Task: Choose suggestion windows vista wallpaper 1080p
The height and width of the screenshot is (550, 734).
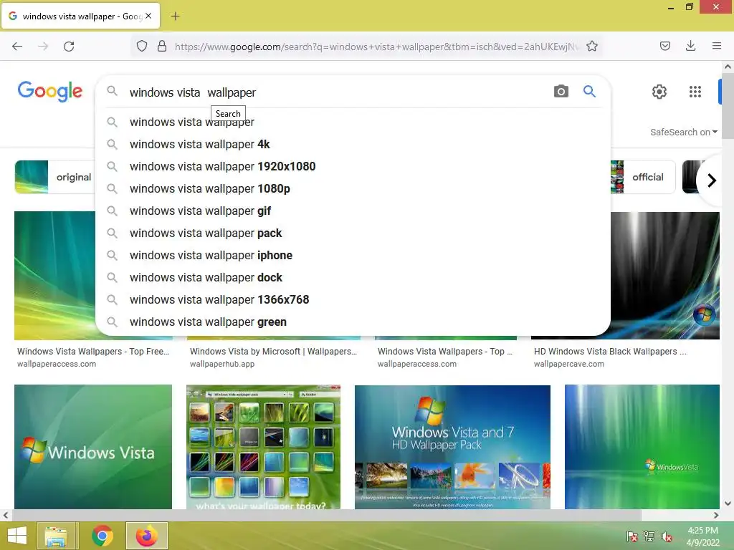Action: pyautogui.click(x=353, y=188)
